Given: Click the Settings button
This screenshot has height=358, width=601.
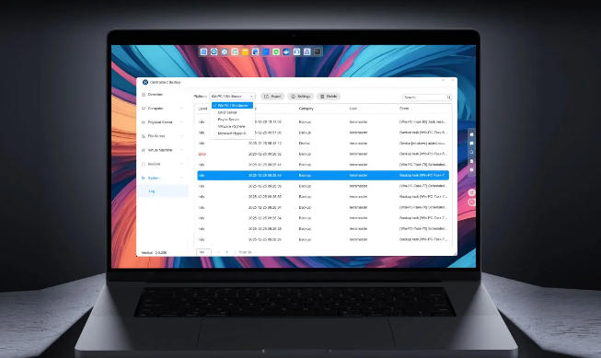Looking at the screenshot, I should point(300,97).
